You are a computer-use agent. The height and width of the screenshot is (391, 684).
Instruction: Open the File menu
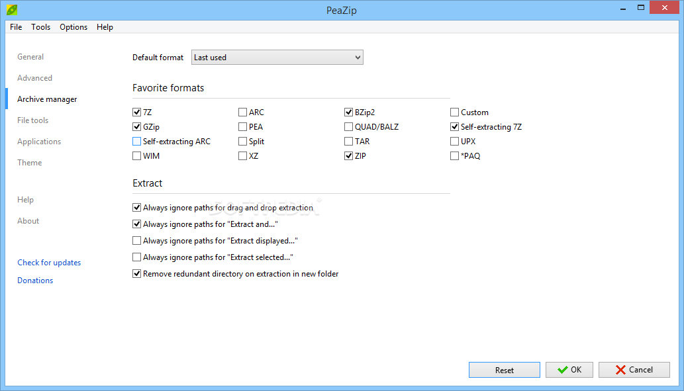(x=16, y=27)
